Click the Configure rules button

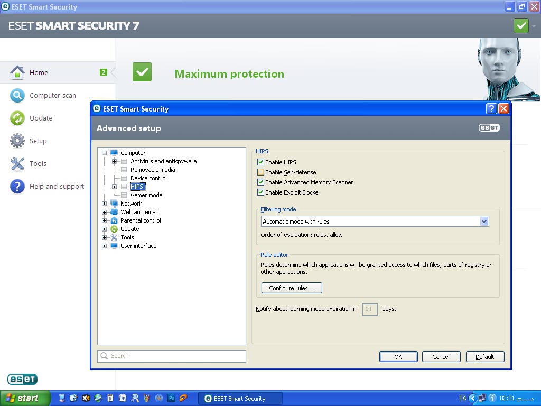(292, 288)
